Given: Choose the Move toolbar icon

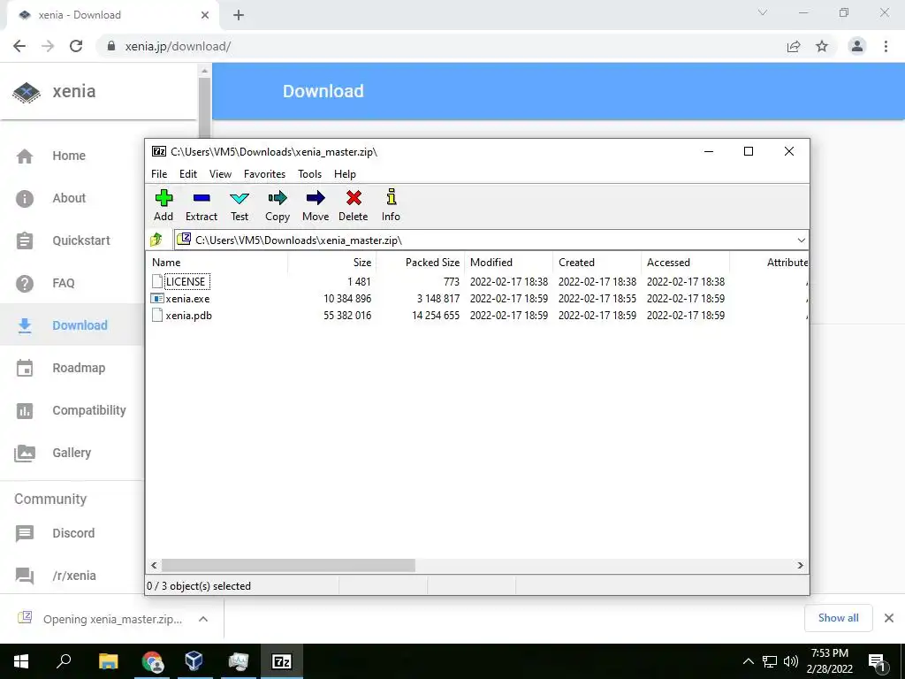Looking at the screenshot, I should pos(316,205).
